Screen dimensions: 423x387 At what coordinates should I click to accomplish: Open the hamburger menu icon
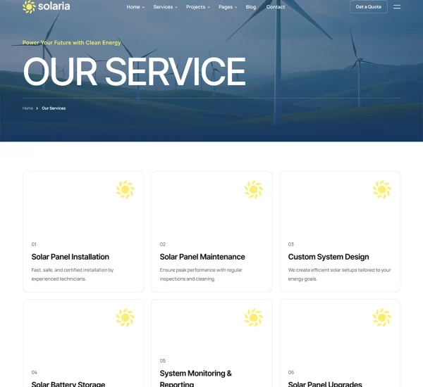(397, 7)
